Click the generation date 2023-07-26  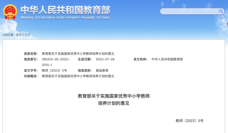105,59
